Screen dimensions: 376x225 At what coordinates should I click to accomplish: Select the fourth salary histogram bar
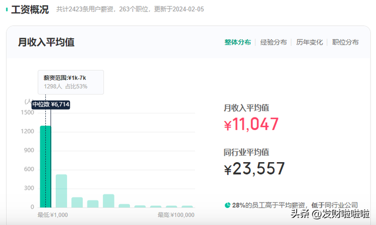tap(93, 204)
